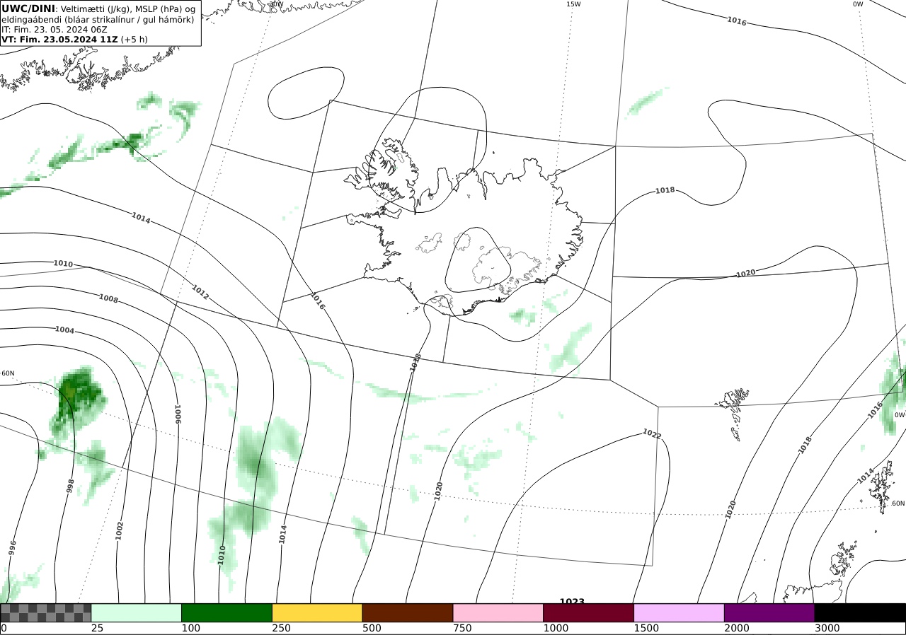Click the legend value "250"
The width and height of the screenshot is (906, 635).
click(x=281, y=628)
